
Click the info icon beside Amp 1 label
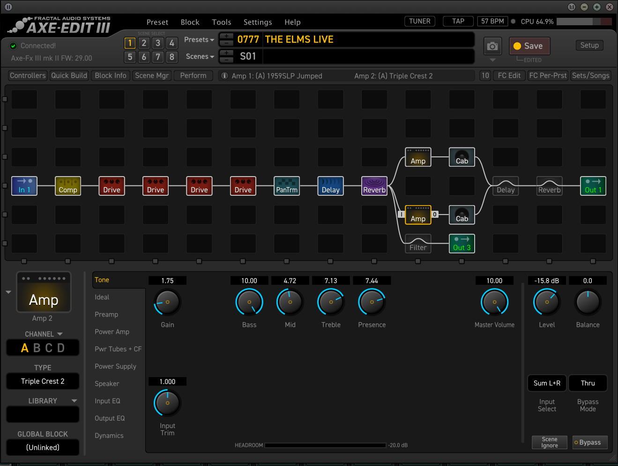tap(224, 76)
